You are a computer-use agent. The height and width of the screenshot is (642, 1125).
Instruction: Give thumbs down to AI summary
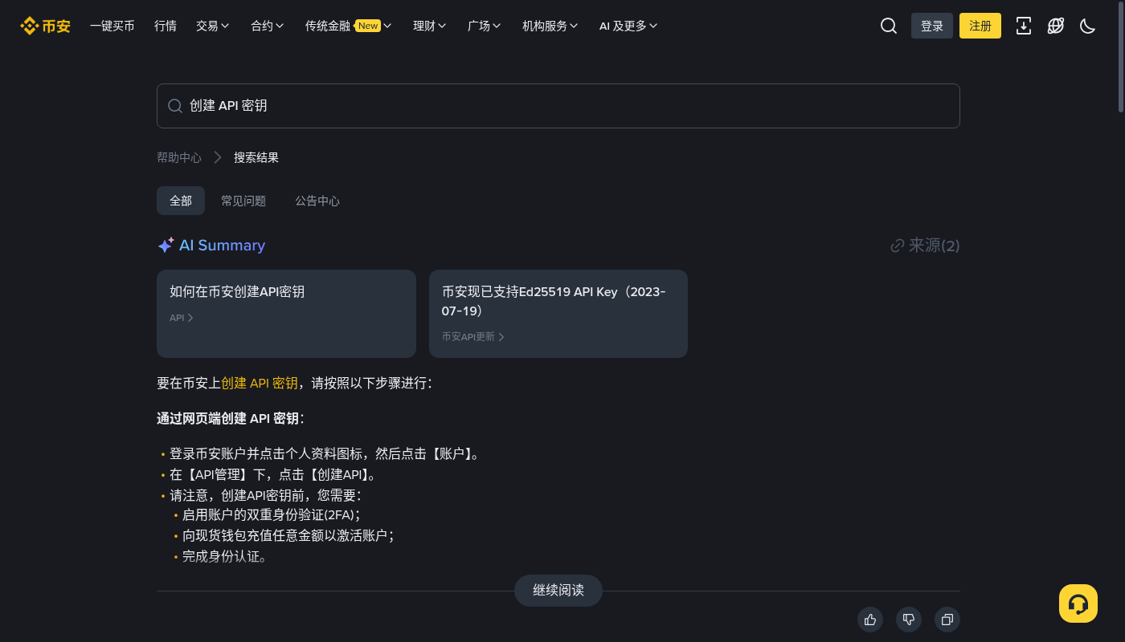click(909, 620)
